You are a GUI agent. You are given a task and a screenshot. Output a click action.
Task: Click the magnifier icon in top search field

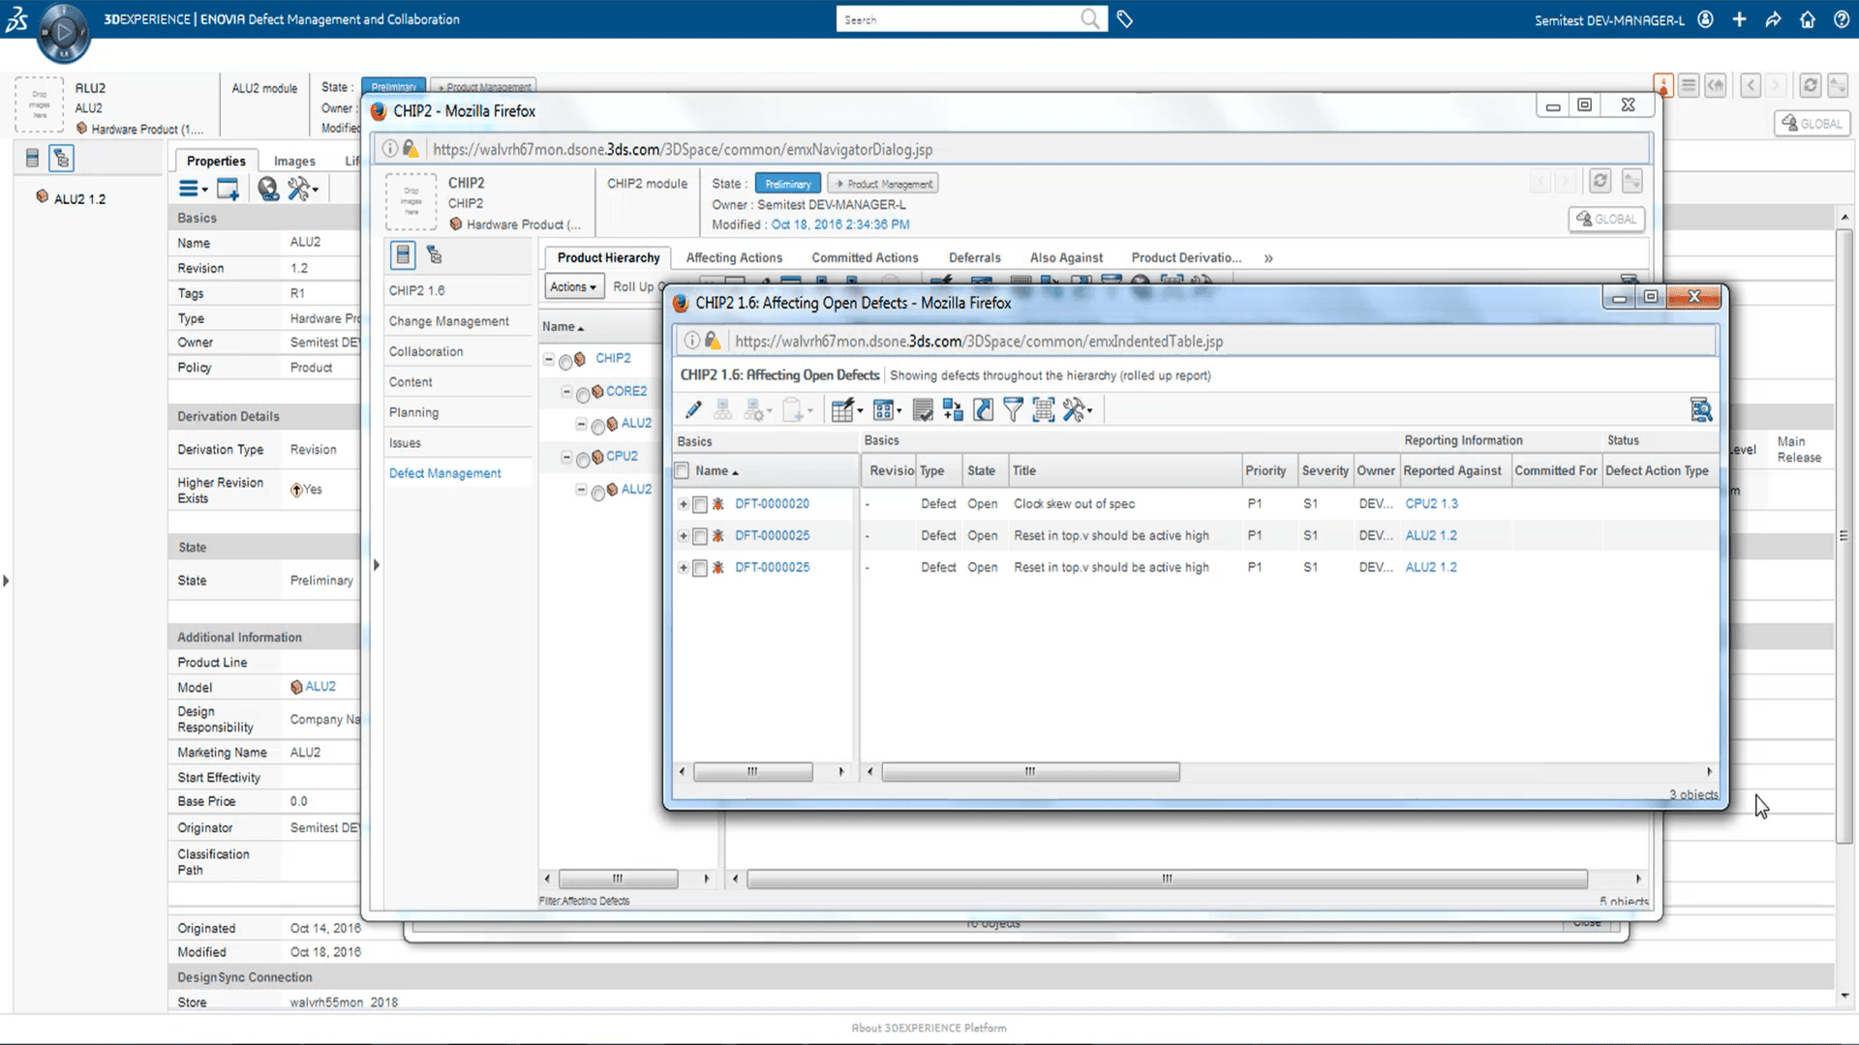pos(1090,19)
